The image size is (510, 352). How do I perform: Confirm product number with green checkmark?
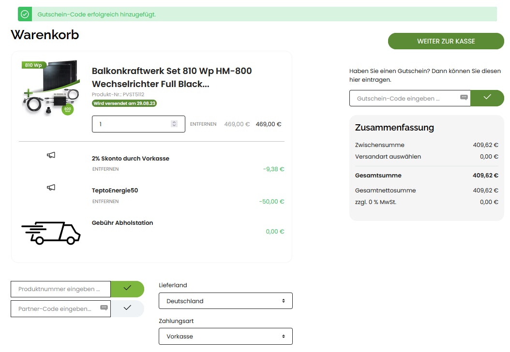[127, 289]
